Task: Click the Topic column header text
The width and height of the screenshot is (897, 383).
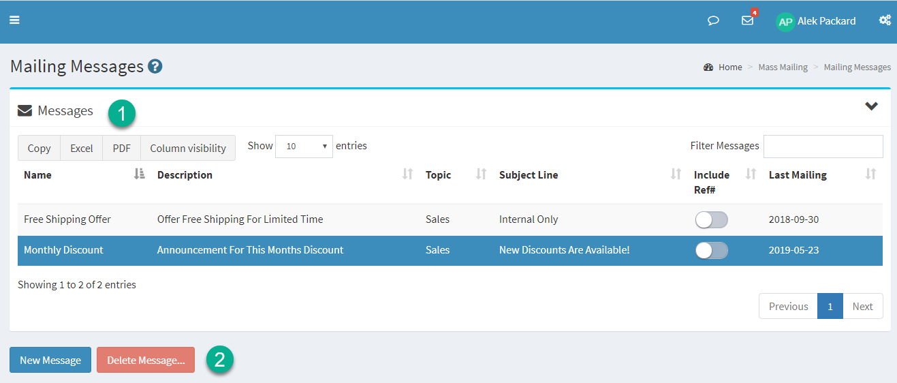Action: 439,175
